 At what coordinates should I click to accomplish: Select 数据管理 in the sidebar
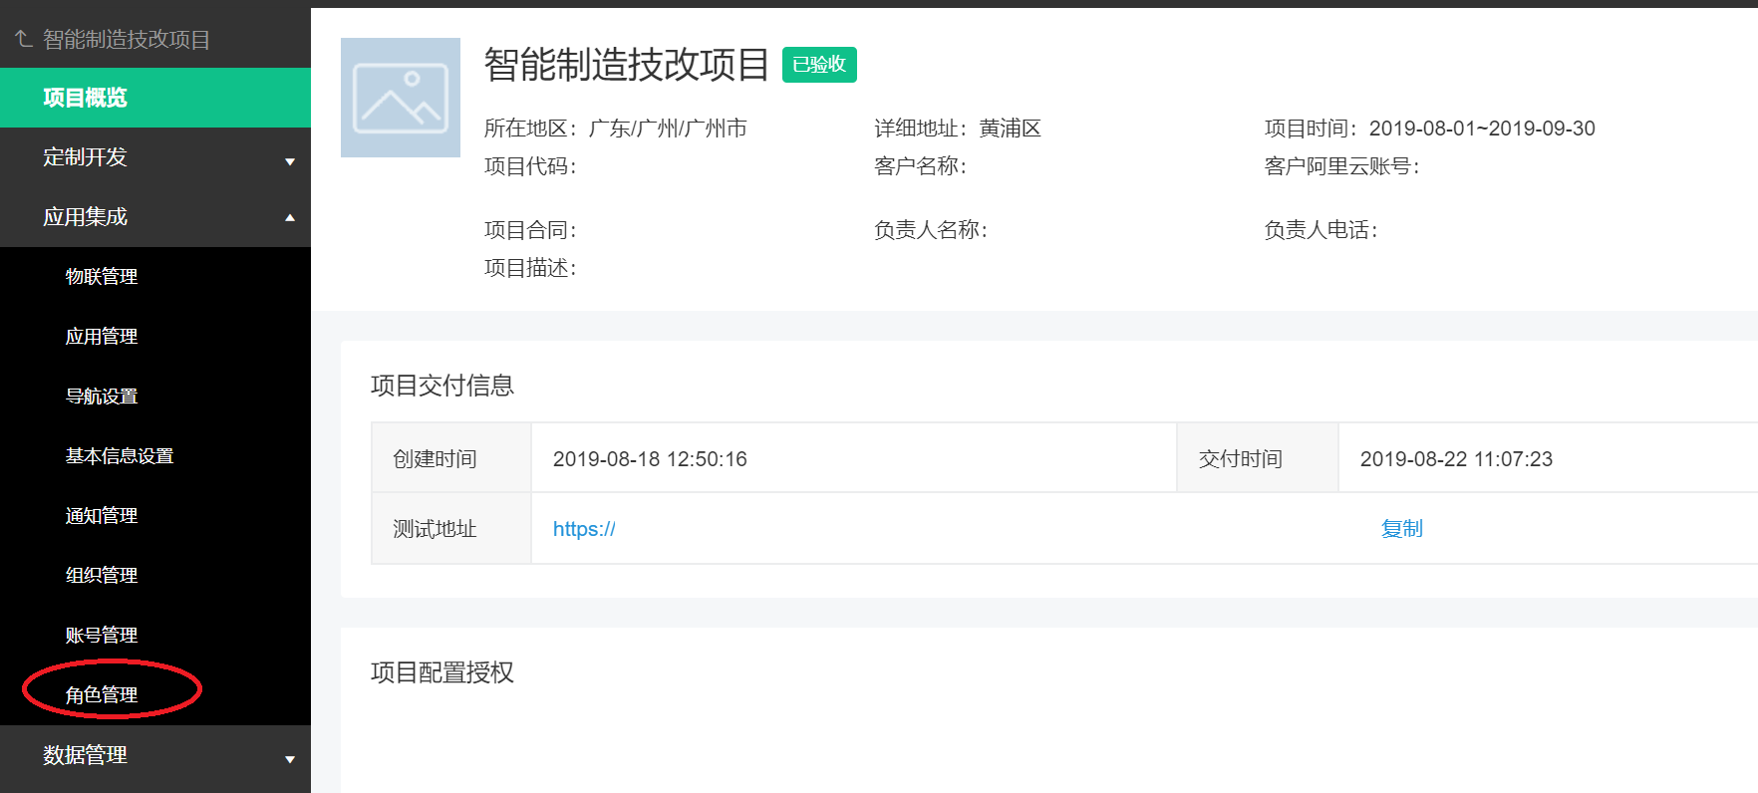pos(86,755)
